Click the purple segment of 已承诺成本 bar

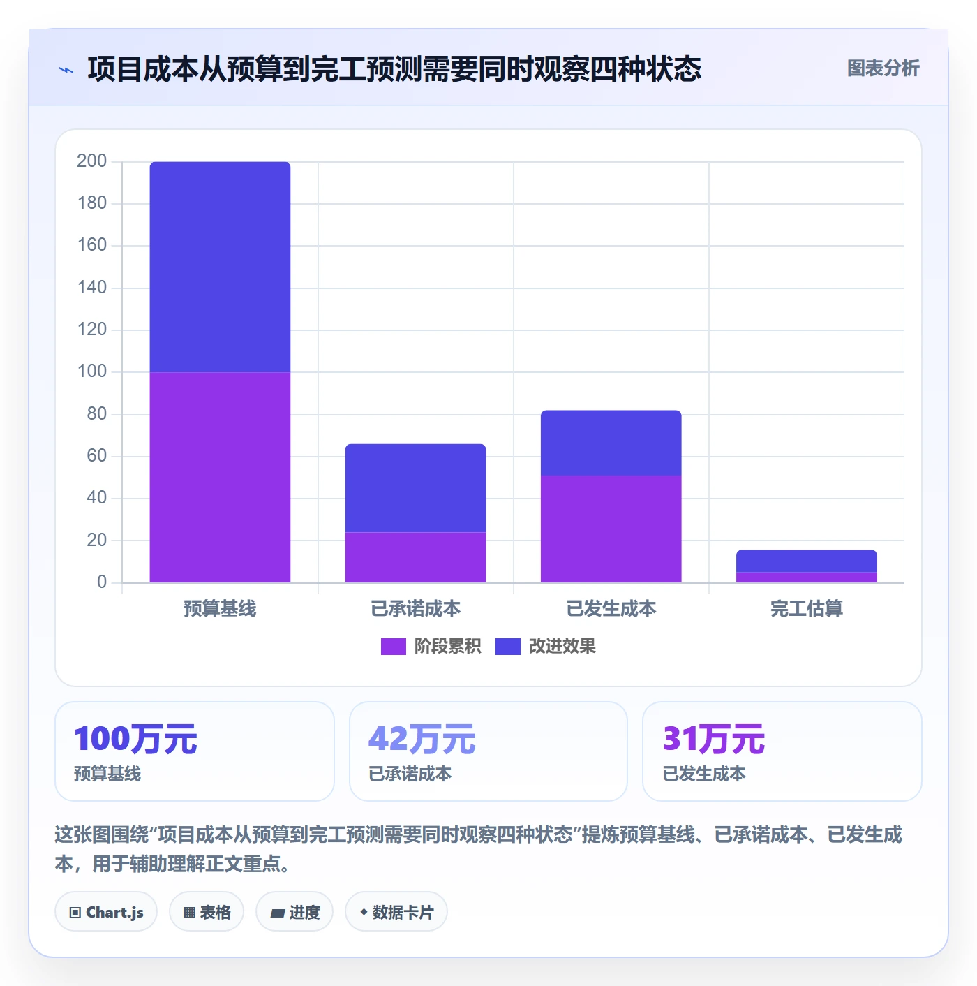(415, 557)
